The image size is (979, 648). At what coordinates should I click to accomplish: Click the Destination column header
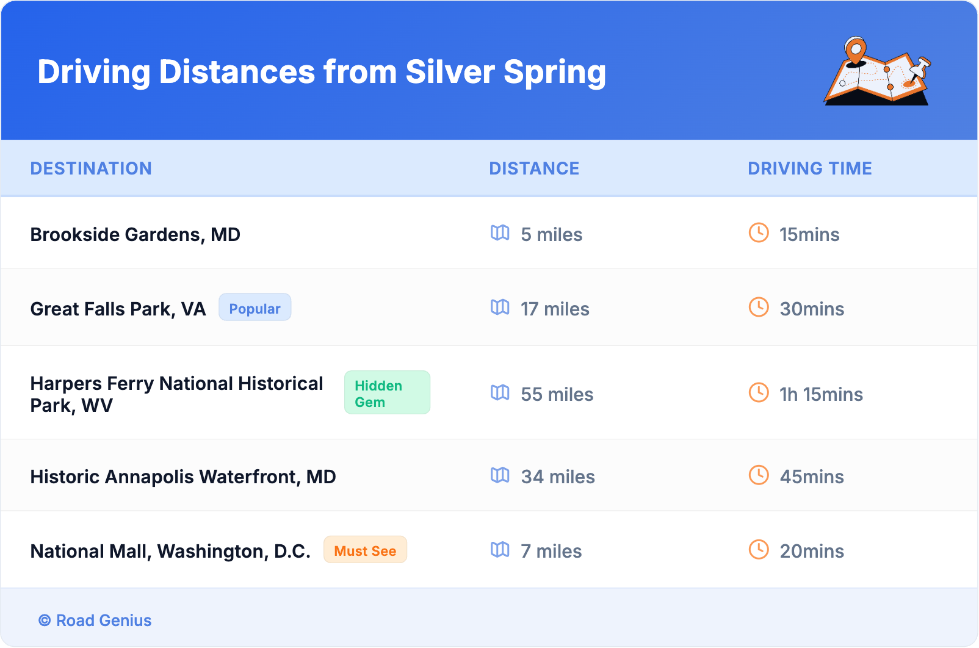[x=91, y=168]
